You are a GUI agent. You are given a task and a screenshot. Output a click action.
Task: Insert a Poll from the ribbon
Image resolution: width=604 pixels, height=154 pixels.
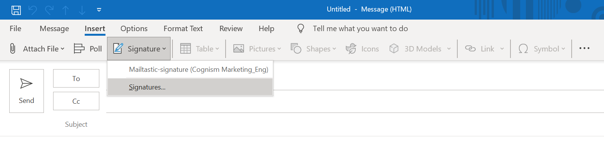point(88,49)
